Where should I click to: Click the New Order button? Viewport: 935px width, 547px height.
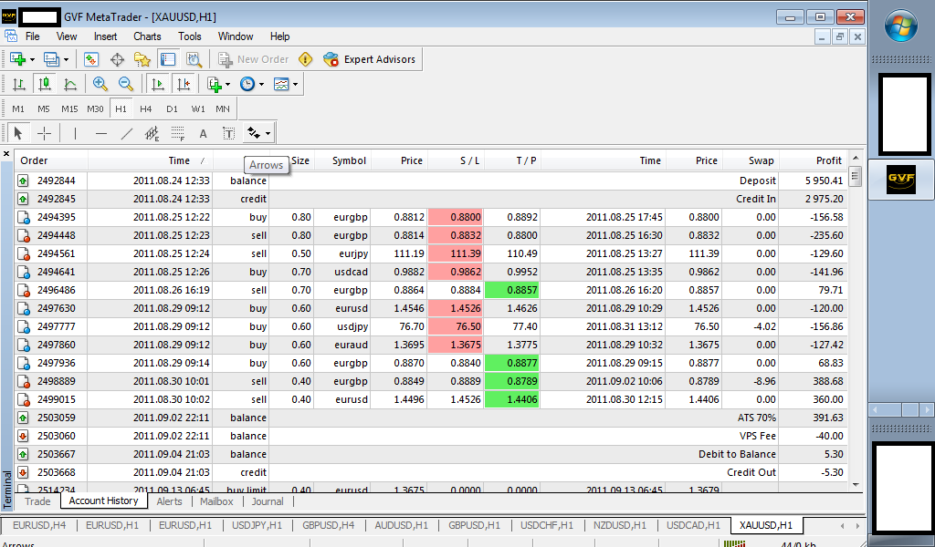(x=254, y=59)
